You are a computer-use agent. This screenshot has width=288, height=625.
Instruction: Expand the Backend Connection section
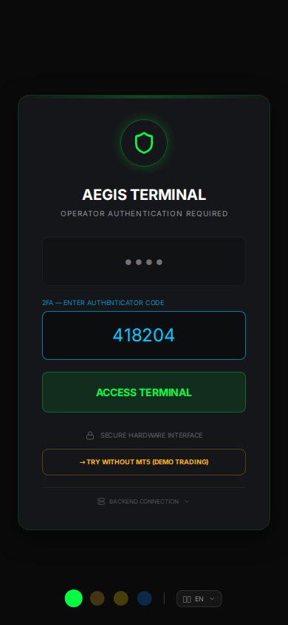coord(144,501)
